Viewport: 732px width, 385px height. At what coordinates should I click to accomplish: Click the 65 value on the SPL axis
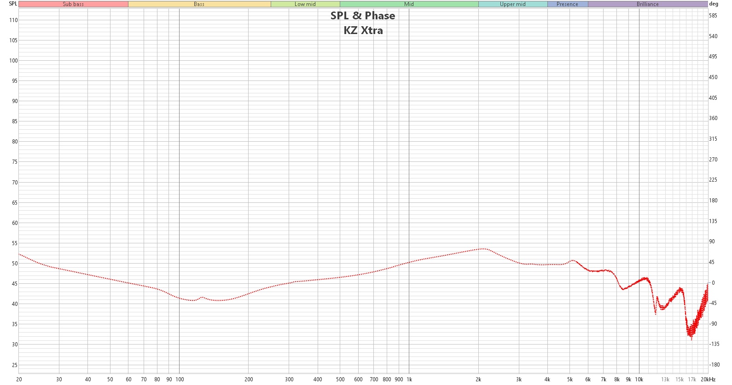coord(15,203)
